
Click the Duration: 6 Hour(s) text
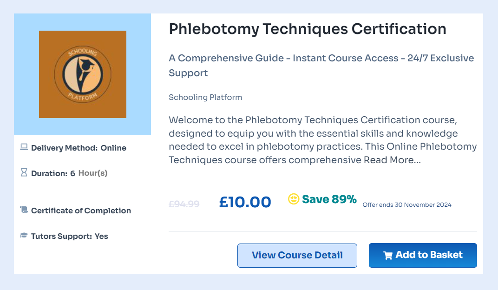click(69, 173)
